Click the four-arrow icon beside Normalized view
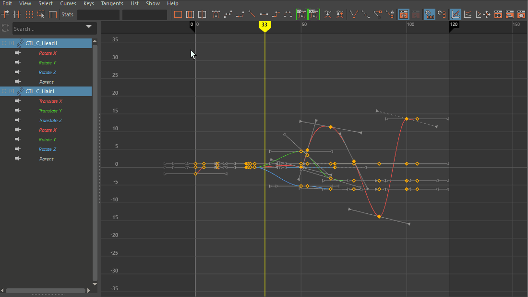 pos(487,14)
